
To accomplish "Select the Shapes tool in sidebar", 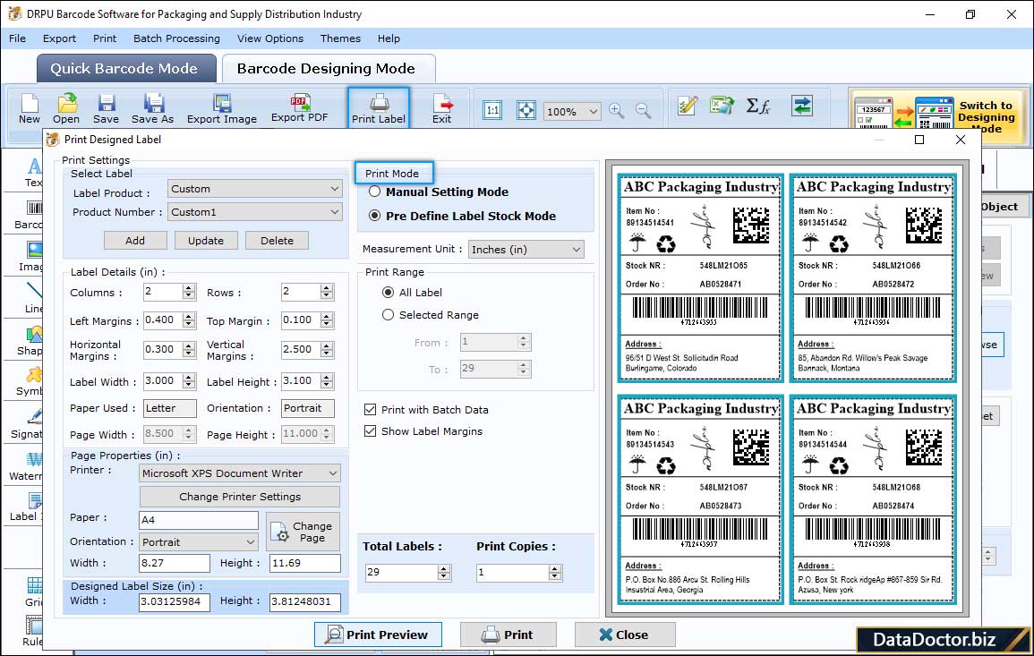I will (x=30, y=341).
